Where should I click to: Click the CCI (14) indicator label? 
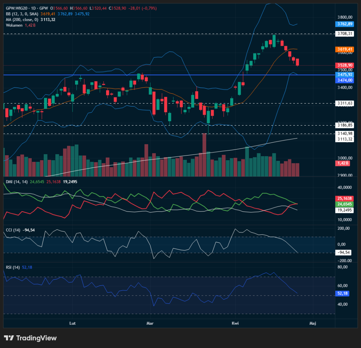(13, 230)
